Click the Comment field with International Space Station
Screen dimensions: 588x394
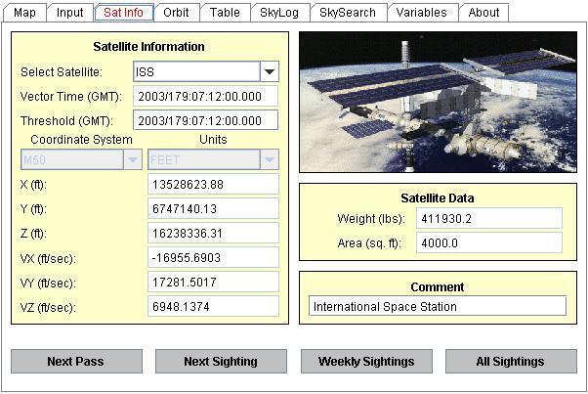438,306
